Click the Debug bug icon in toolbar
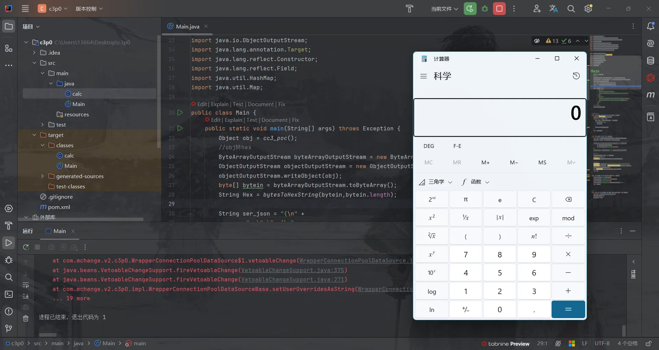The width and height of the screenshot is (659, 350). (x=485, y=9)
